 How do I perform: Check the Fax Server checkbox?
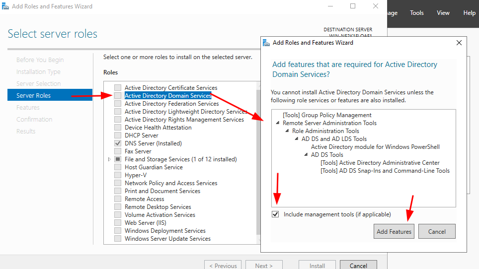(118, 151)
